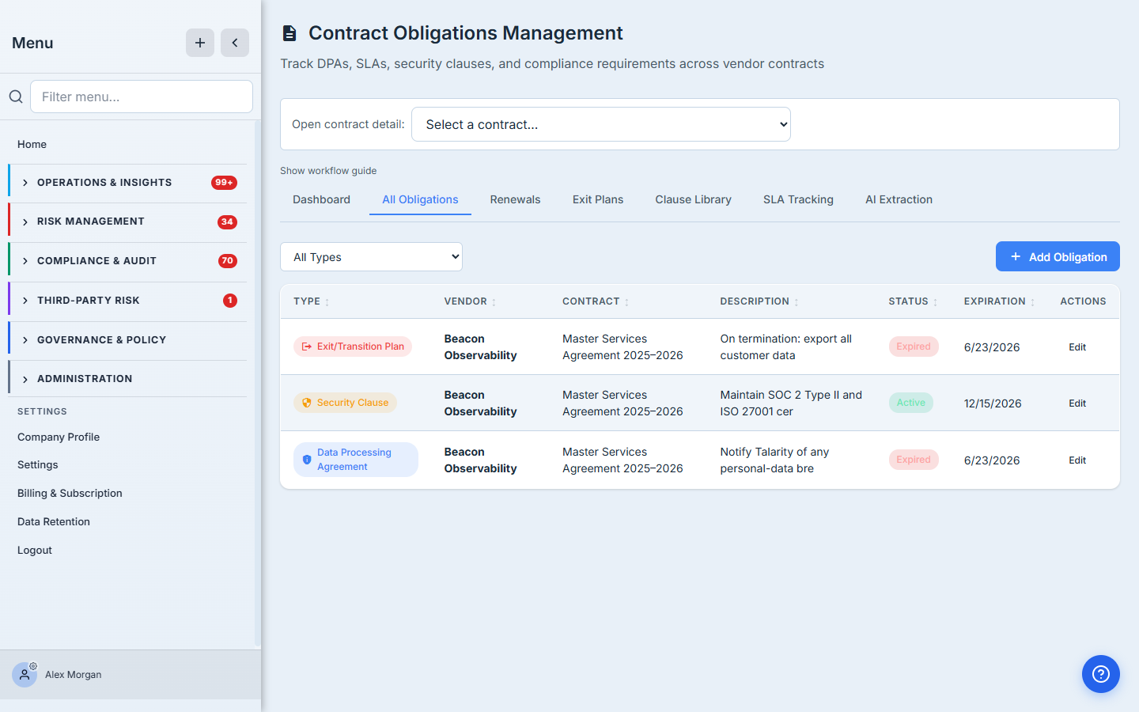This screenshot has width=1139, height=712.
Task: Expand the Compliance & Audit section
Action: coord(127,261)
